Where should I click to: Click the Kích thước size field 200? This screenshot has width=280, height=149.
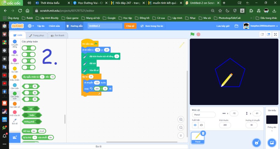(x=225, y=125)
